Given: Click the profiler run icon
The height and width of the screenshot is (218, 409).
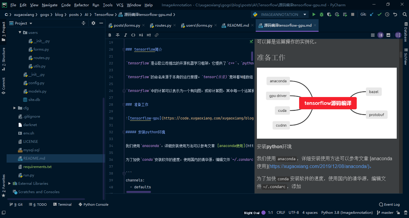Looking at the screenshot, I should click(x=337, y=14).
